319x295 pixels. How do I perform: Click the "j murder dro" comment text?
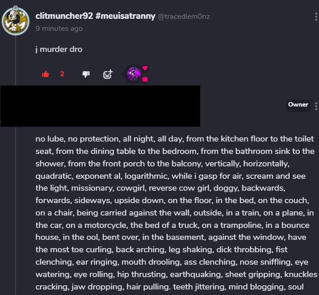click(59, 49)
